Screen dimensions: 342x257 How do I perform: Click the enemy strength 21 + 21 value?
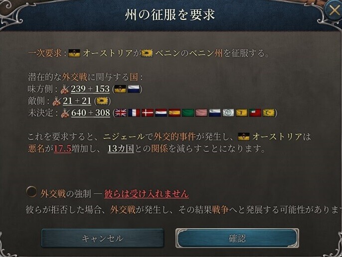77,101
